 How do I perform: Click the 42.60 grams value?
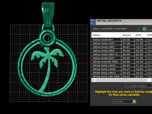(126, 58)
